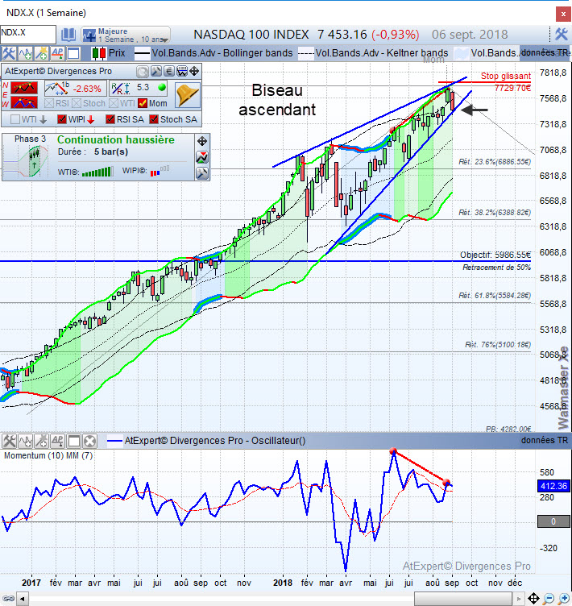
Task: Click the Rét. 61.8%(5584.28€) label
Action: pos(495,296)
